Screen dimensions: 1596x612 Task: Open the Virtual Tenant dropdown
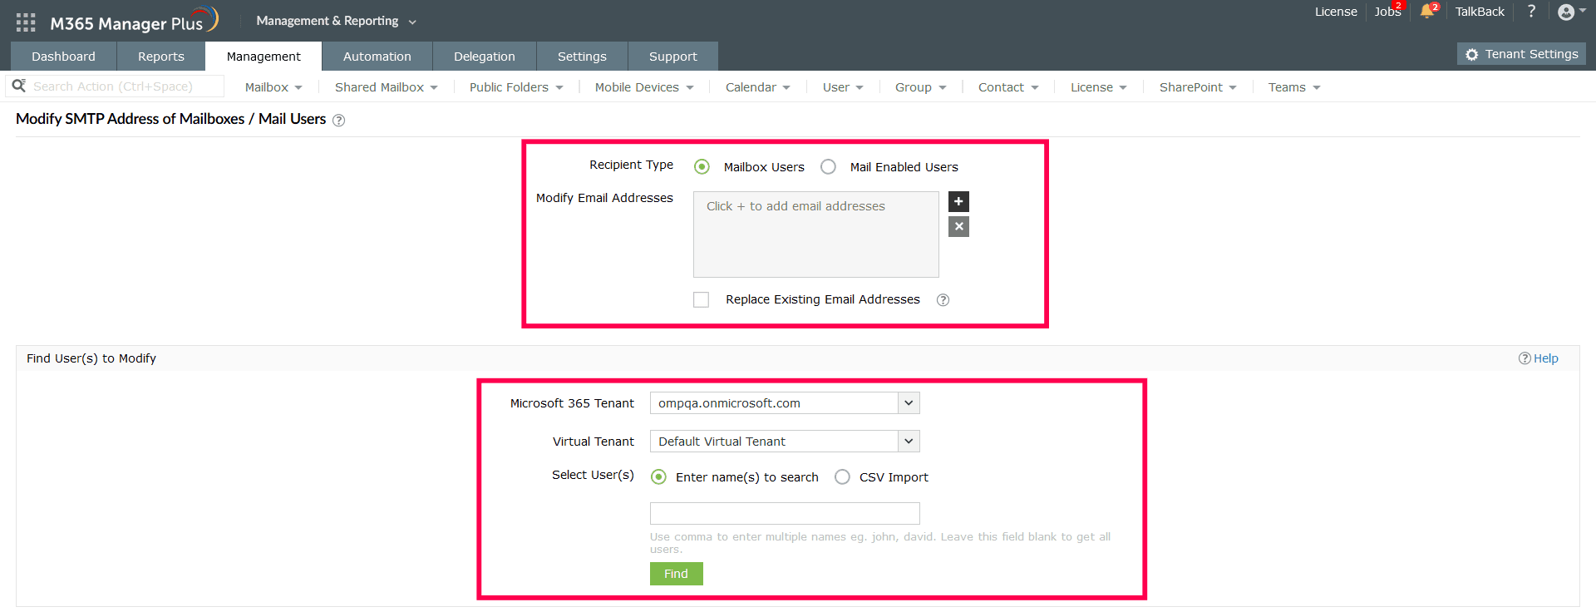(785, 442)
